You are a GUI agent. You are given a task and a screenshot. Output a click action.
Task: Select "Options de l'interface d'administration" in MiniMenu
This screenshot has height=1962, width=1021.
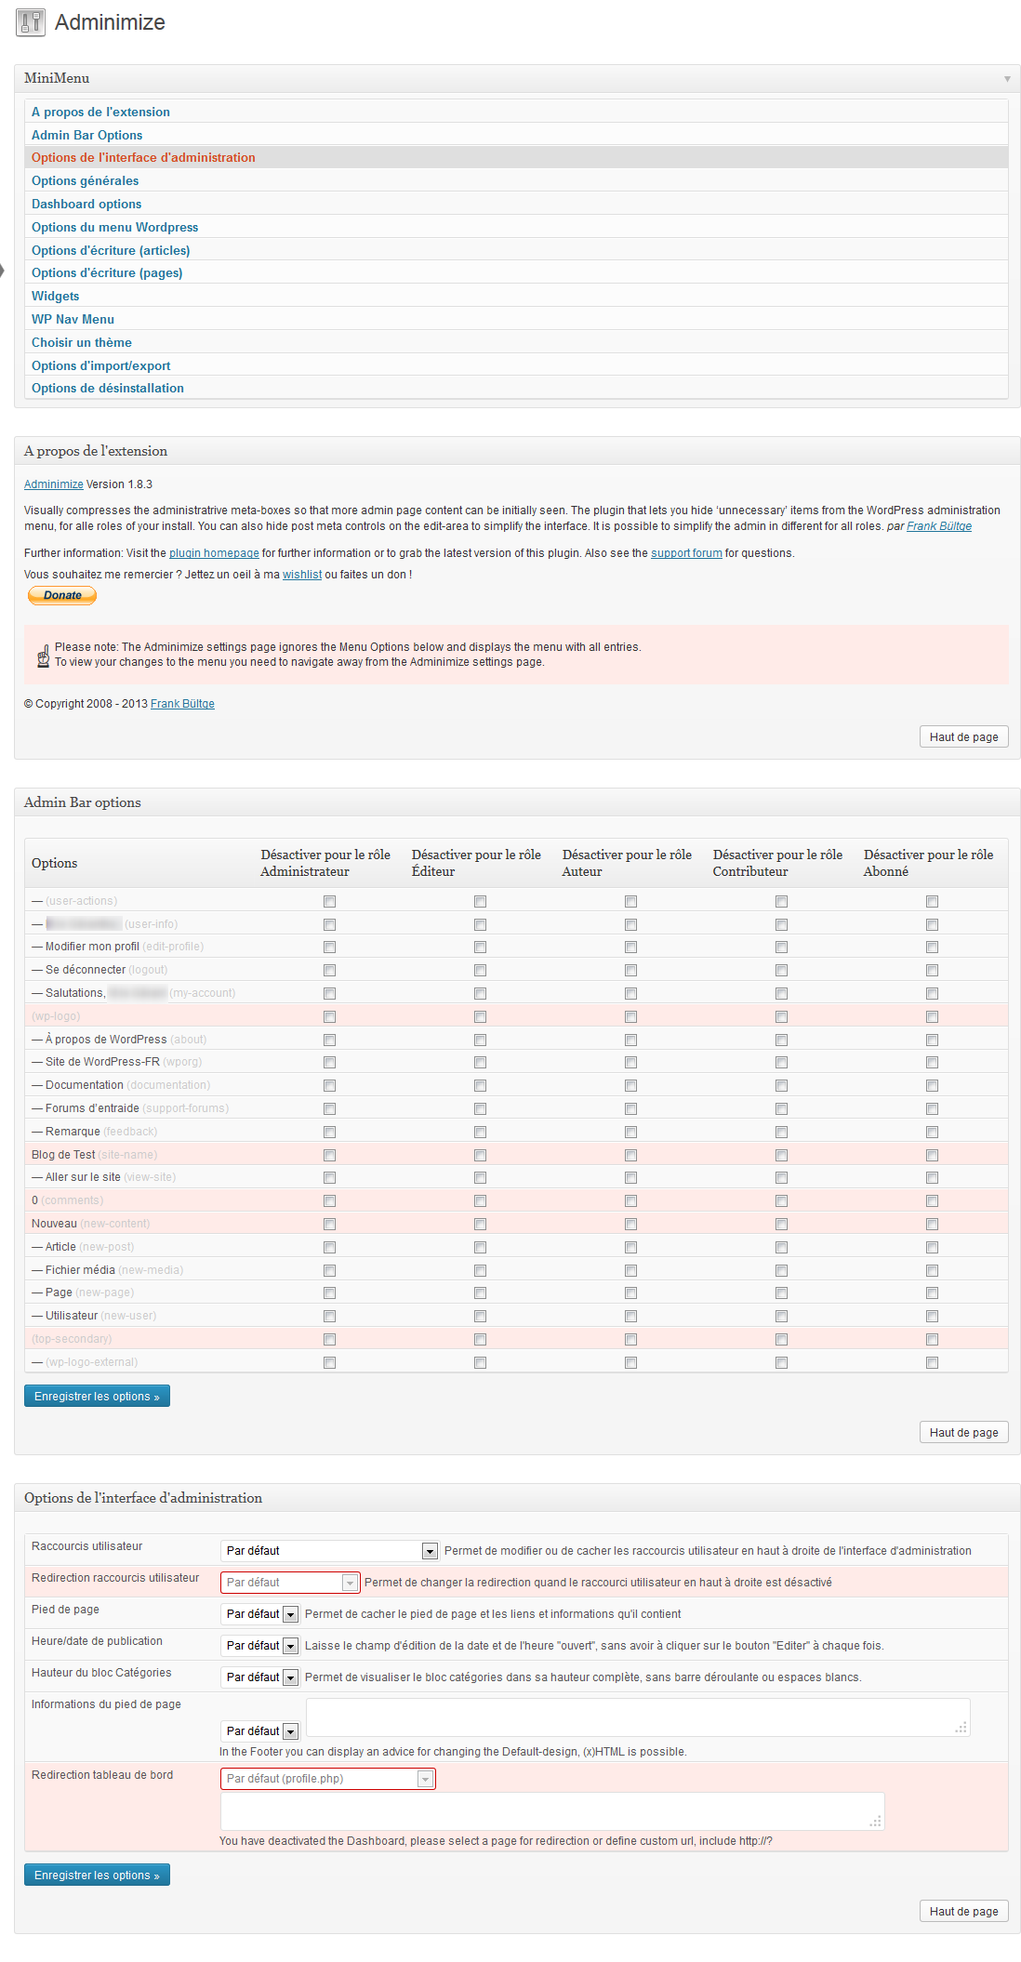pos(143,157)
